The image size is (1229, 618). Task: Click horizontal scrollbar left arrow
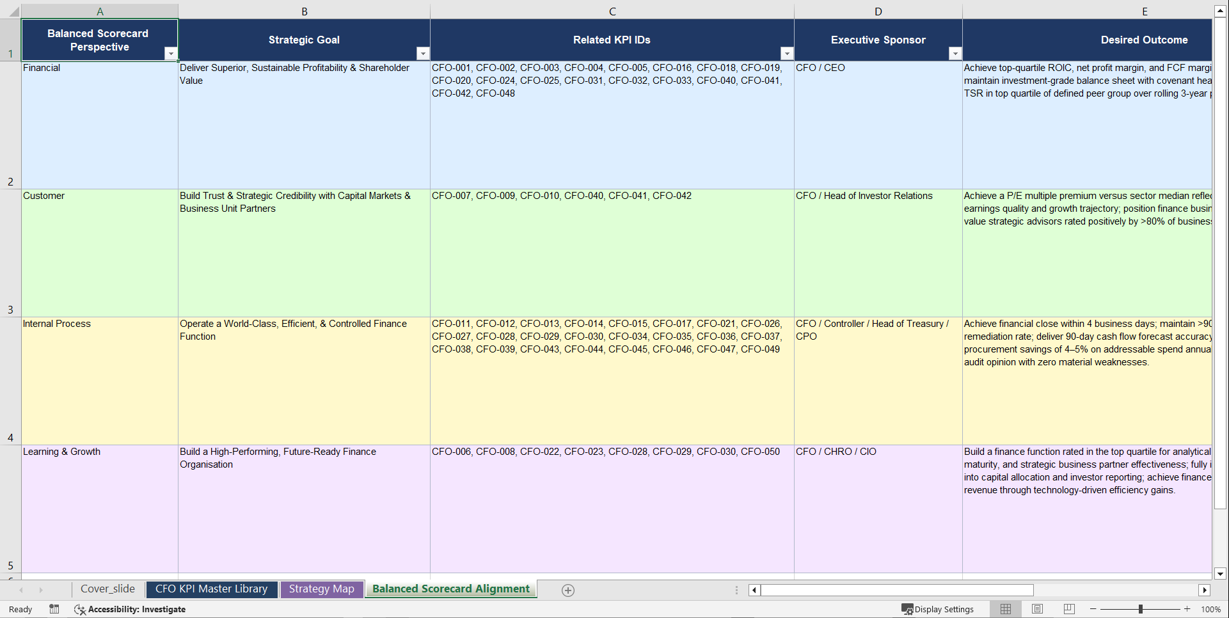754,590
